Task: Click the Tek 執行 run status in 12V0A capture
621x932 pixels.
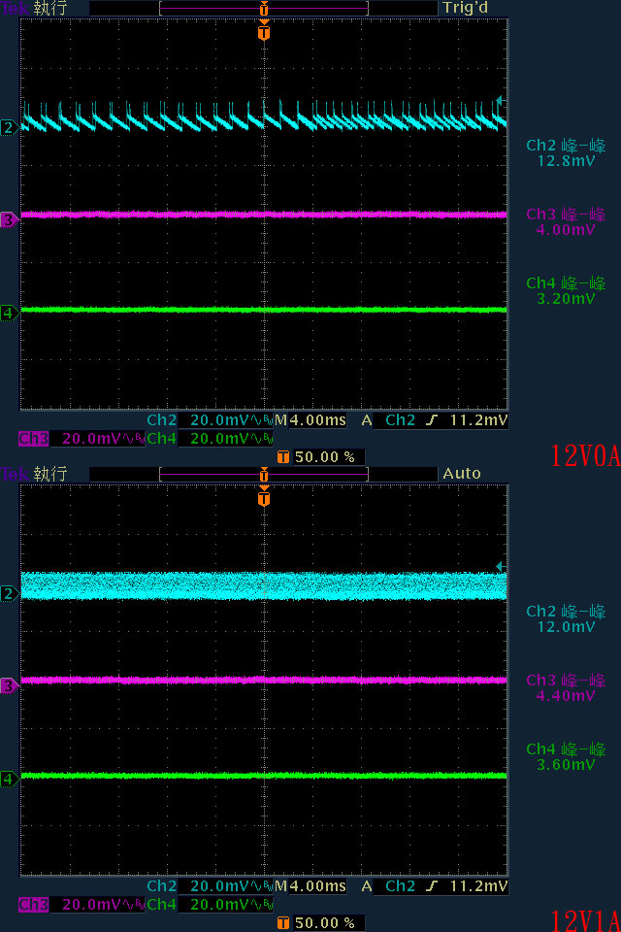Action: (x=35, y=9)
